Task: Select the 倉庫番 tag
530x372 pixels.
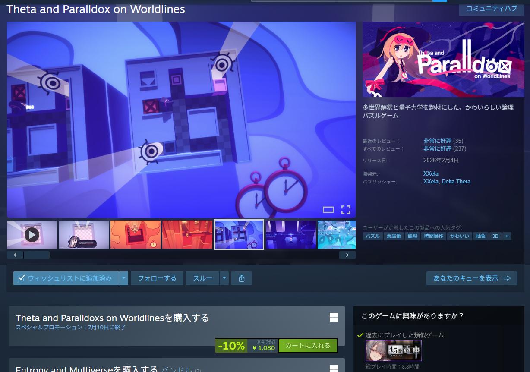Action: pyautogui.click(x=394, y=236)
